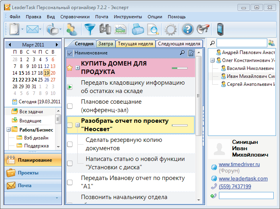Click the edit note icon in task header
The height and width of the screenshot is (209, 280).
pos(191,53)
